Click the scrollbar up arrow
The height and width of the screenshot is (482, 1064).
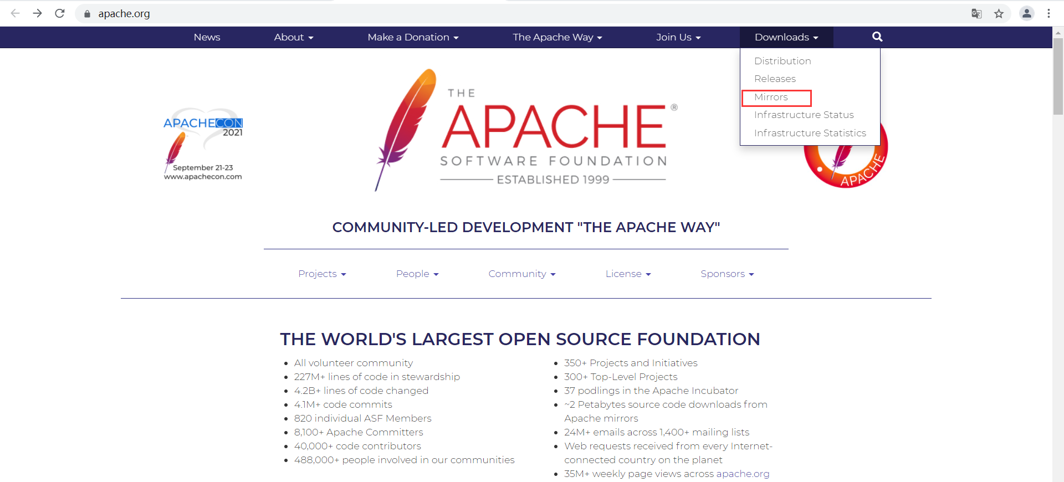[1058, 32]
